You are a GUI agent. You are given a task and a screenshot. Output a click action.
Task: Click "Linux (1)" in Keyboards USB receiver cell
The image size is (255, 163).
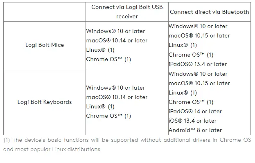pos(100,106)
